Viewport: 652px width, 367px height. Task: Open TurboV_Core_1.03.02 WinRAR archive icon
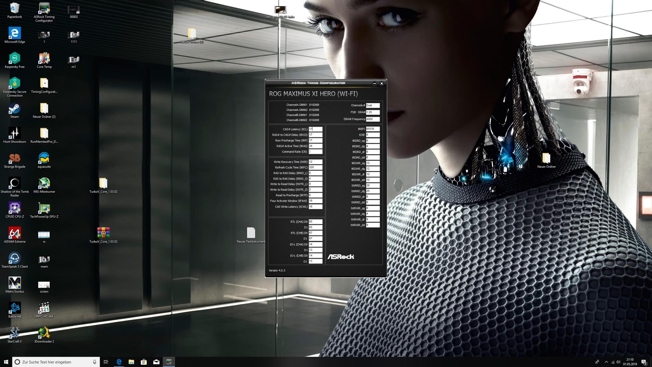[x=103, y=235]
